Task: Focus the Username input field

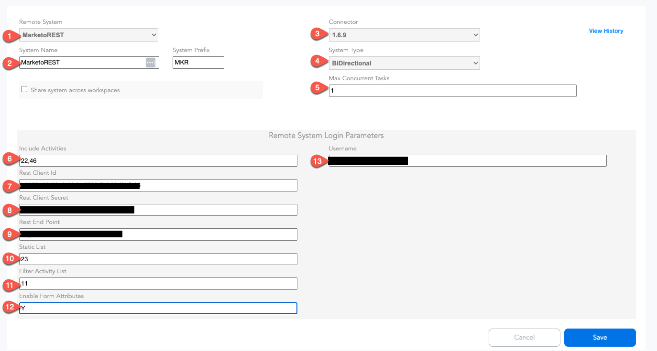Action: 468,160
